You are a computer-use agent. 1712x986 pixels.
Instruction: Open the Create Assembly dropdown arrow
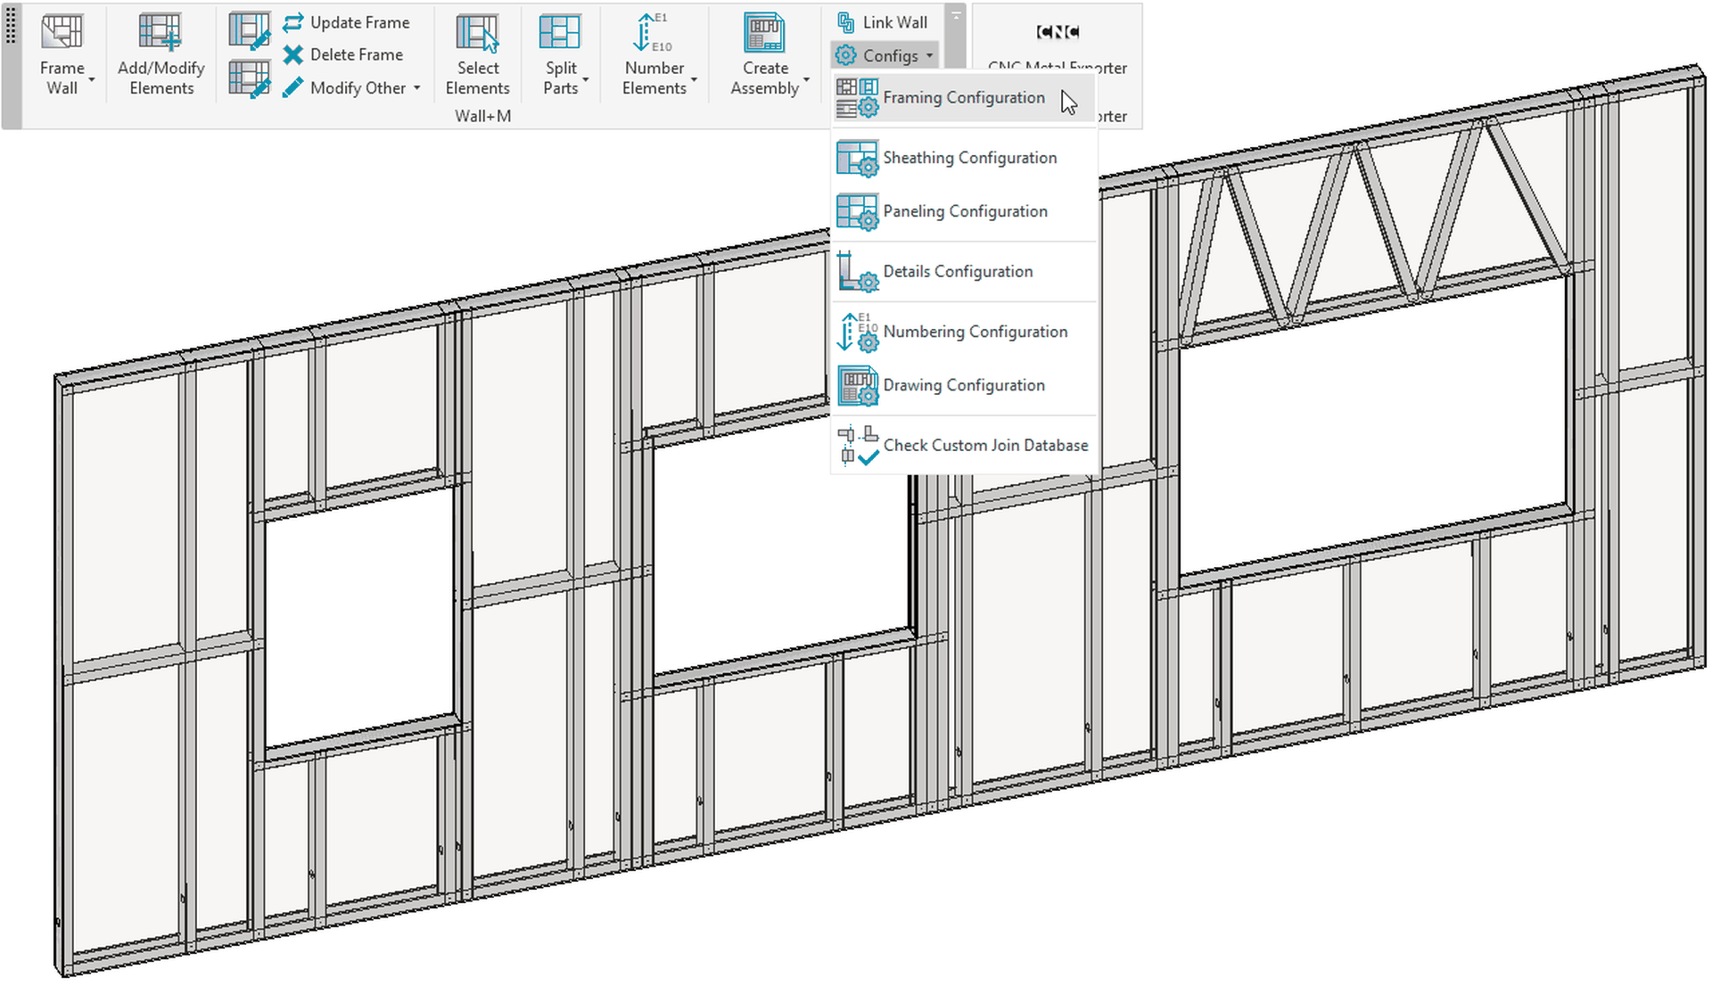(806, 80)
